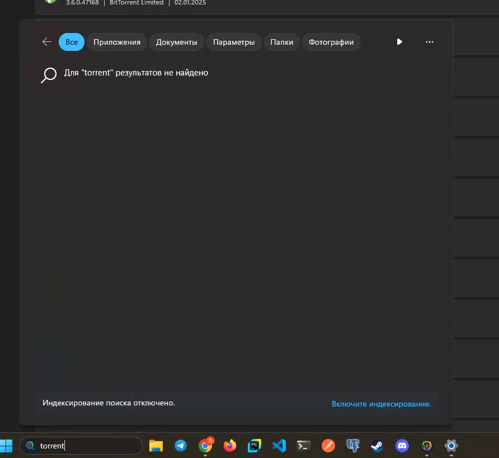Click version 3.6.0.47168 text in background
The height and width of the screenshot is (458, 499).
coord(82,3)
